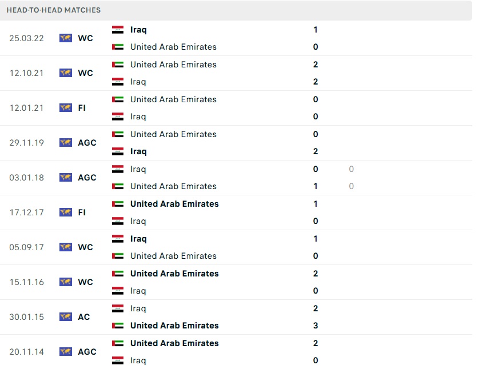Click the world map icon for 30.01.15 AC
This screenshot has height=369, width=479.
(x=66, y=317)
